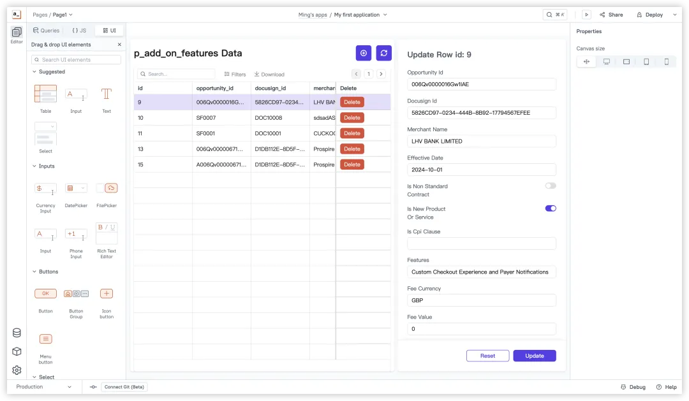Disable the Is New Product Or Service toggle
The height and width of the screenshot is (401, 689).
coord(550,208)
